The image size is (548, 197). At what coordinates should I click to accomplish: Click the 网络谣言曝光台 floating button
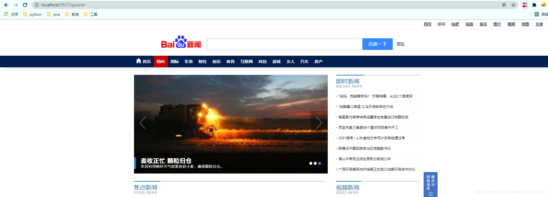pyautogui.click(x=431, y=185)
